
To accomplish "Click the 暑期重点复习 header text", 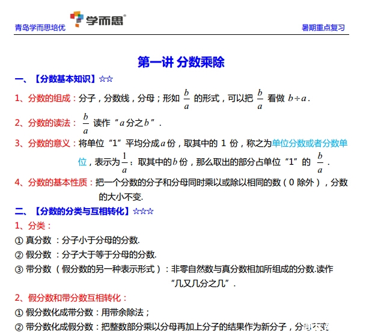I will pos(323,28).
